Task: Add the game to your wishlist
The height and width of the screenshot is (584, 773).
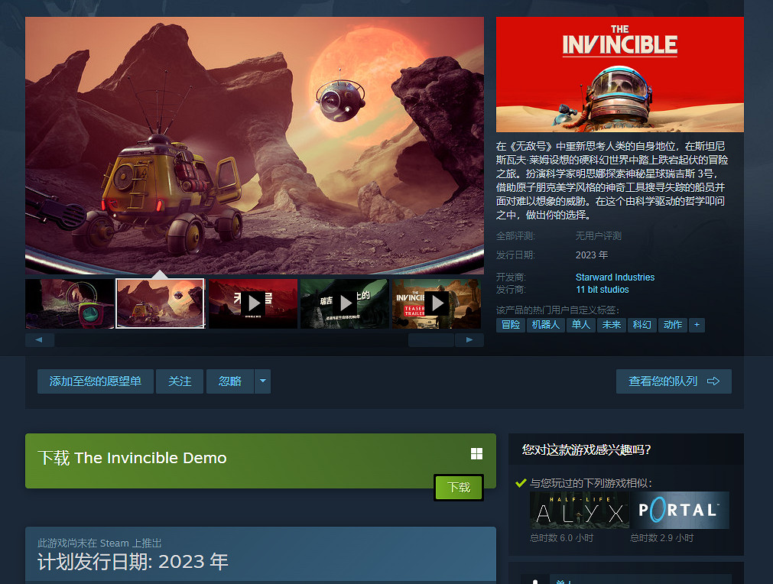Action: [x=95, y=381]
